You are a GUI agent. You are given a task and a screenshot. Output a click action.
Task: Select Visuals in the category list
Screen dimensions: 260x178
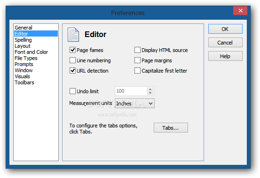[36, 76]
